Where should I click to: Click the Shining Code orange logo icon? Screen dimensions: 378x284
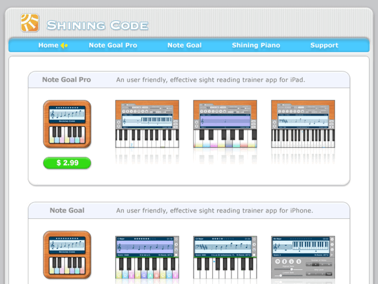click(30, 23)
